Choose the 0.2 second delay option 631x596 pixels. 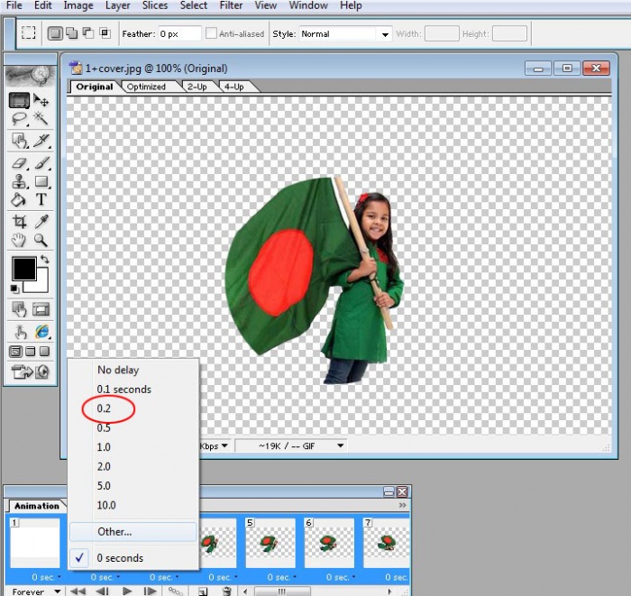tap(106, 408)
